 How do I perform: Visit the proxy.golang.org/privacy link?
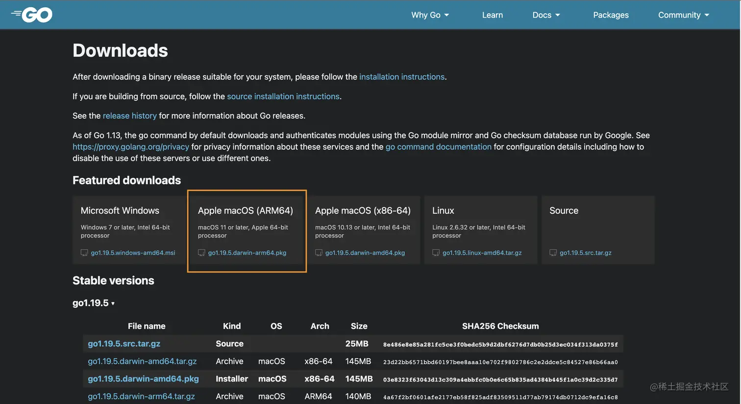pos(130,147)
